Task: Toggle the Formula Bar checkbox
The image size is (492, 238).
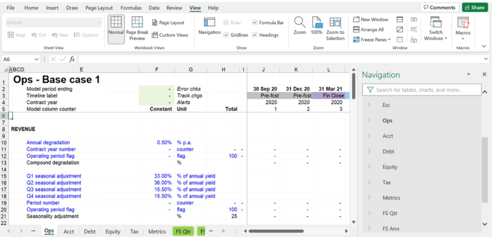Action: coord(255,23)
